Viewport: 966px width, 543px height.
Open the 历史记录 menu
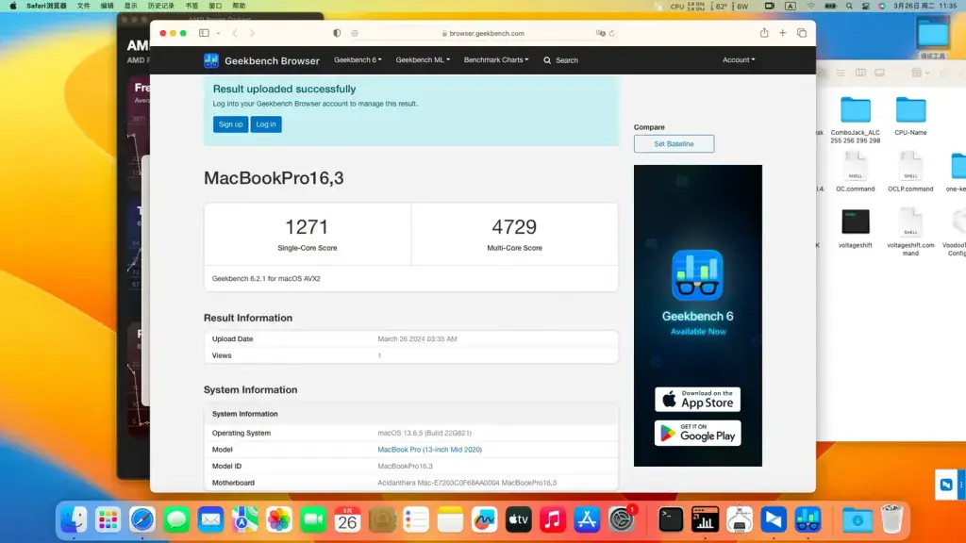pos(160,6)
